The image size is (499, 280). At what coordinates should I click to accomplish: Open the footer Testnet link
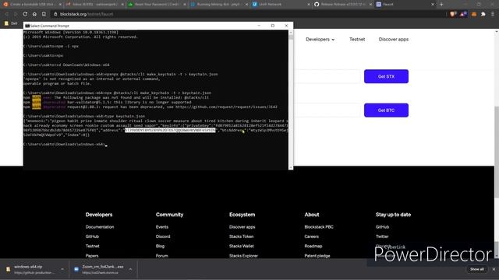pos(92,246)
